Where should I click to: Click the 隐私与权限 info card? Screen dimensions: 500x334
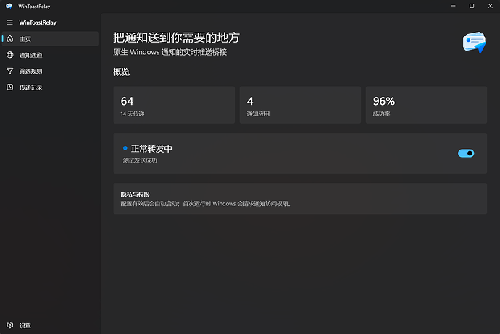[300, 199]
